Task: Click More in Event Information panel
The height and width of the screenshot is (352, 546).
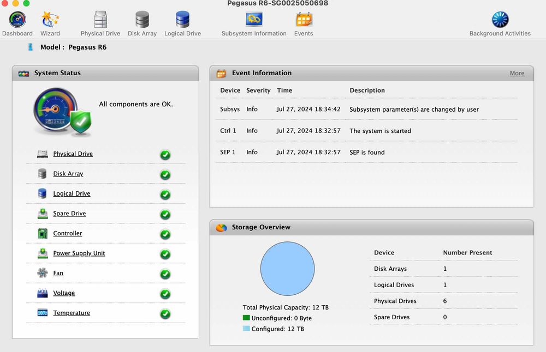Action: 517,73
